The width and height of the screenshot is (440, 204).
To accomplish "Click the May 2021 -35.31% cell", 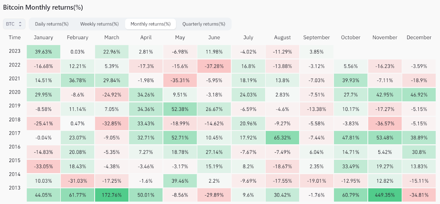I will pos(180,81).
